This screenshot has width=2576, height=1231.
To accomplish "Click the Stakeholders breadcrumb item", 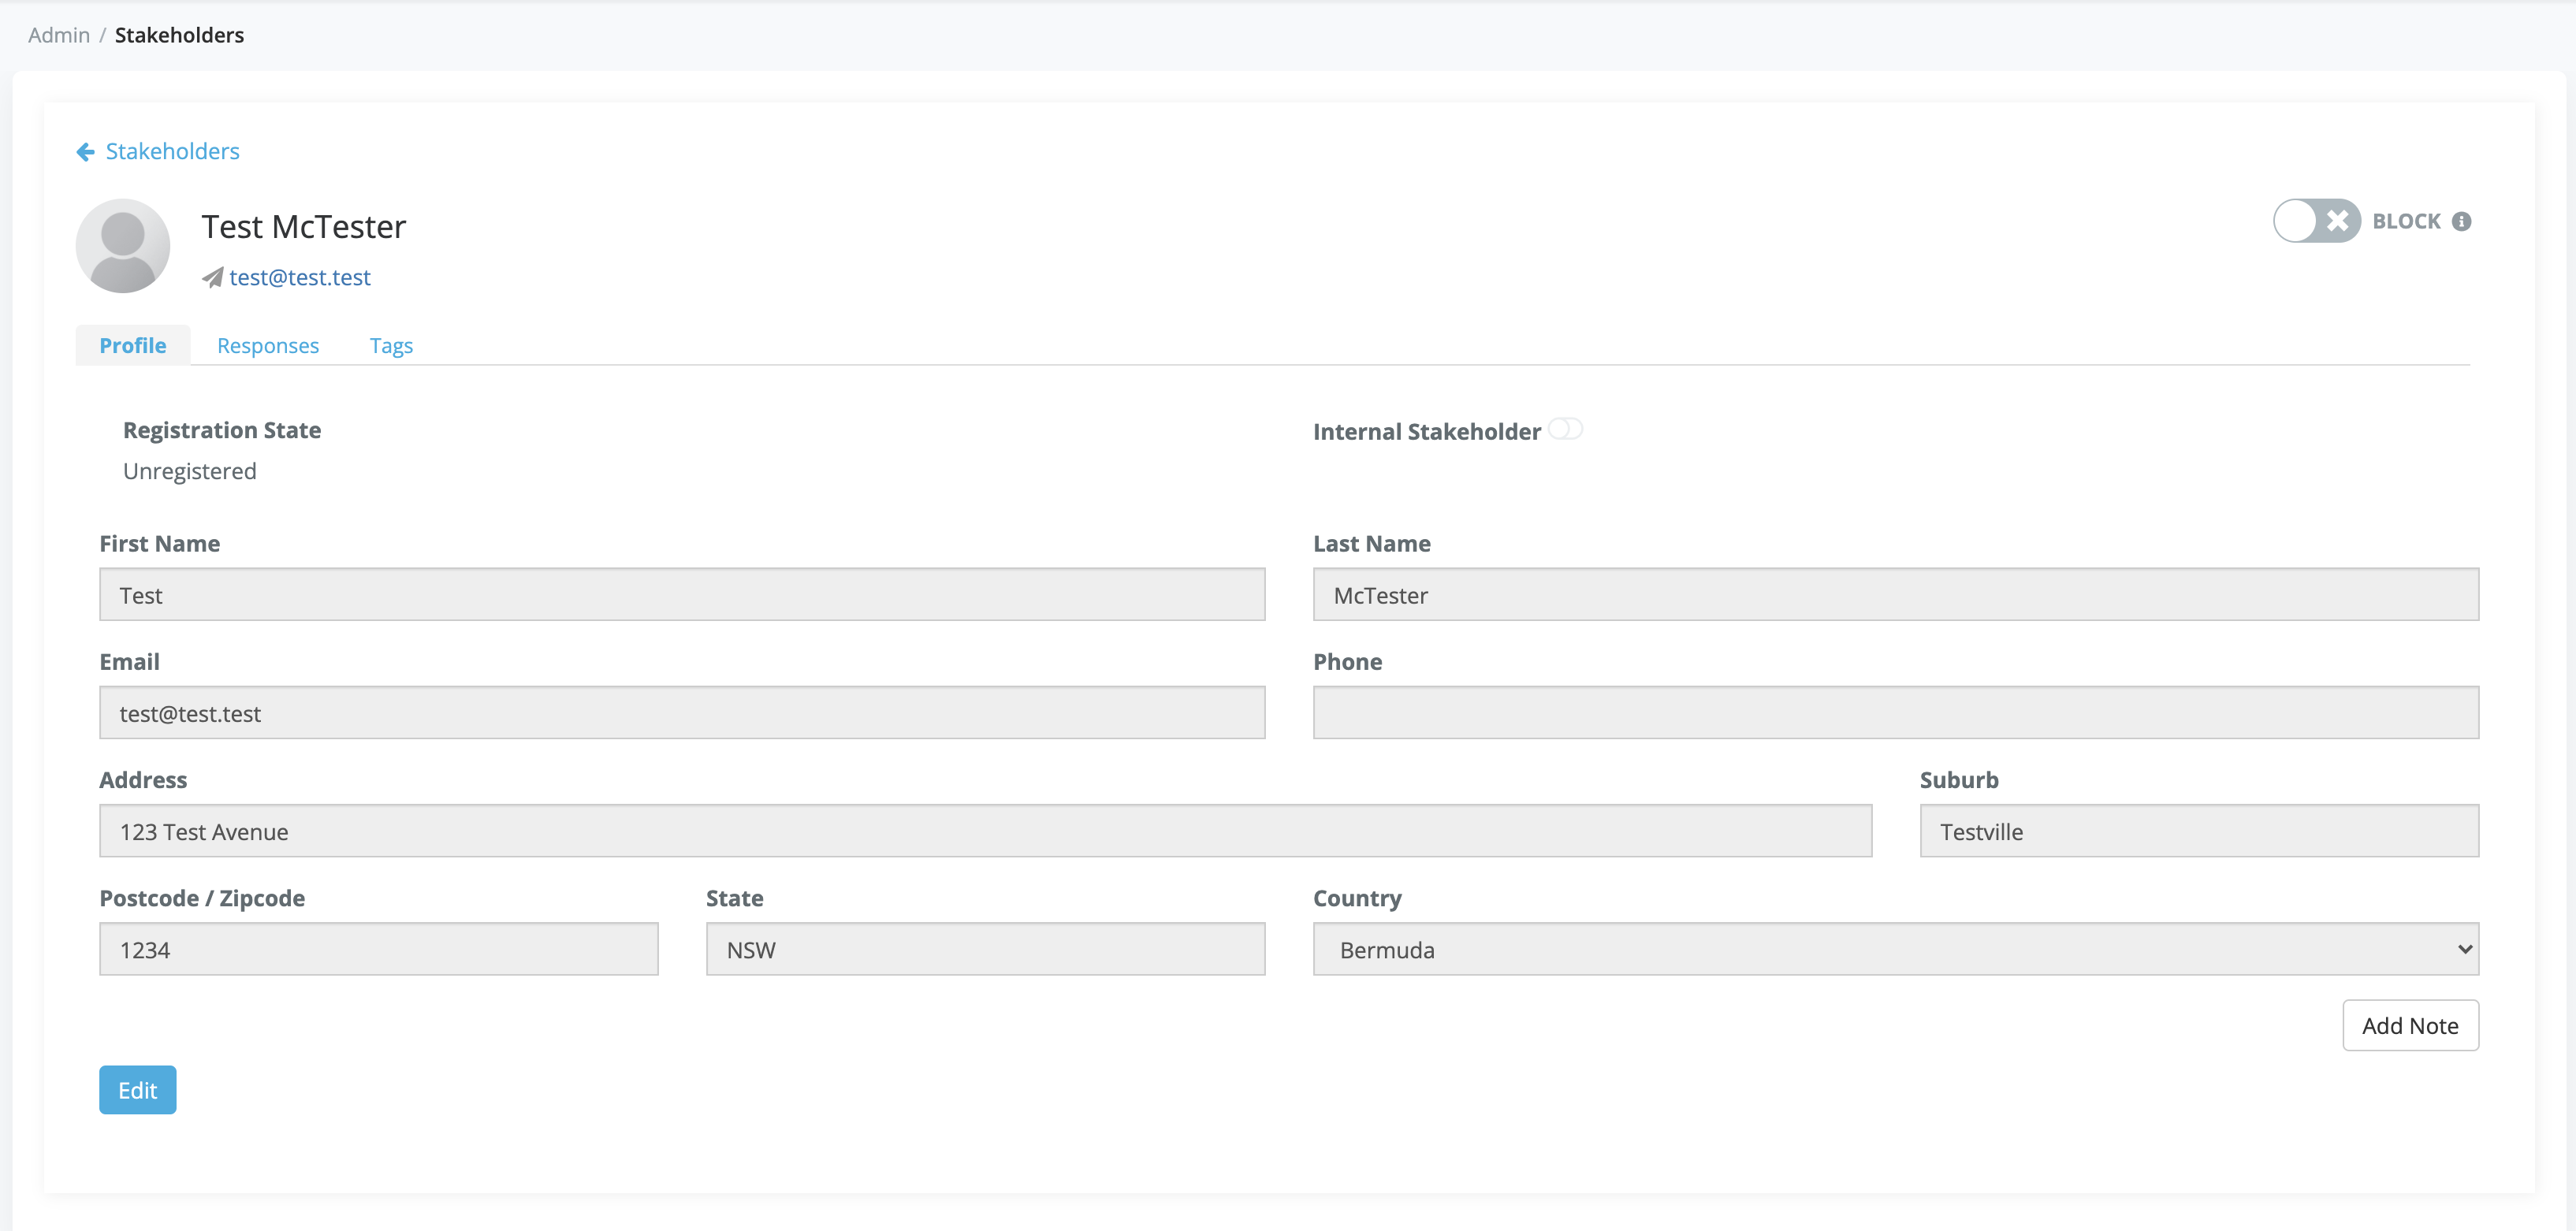I will [179, 35].
